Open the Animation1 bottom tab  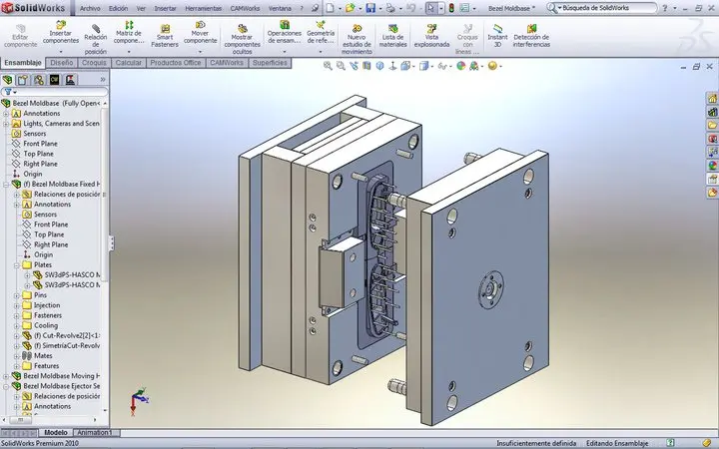coord(96,433)
